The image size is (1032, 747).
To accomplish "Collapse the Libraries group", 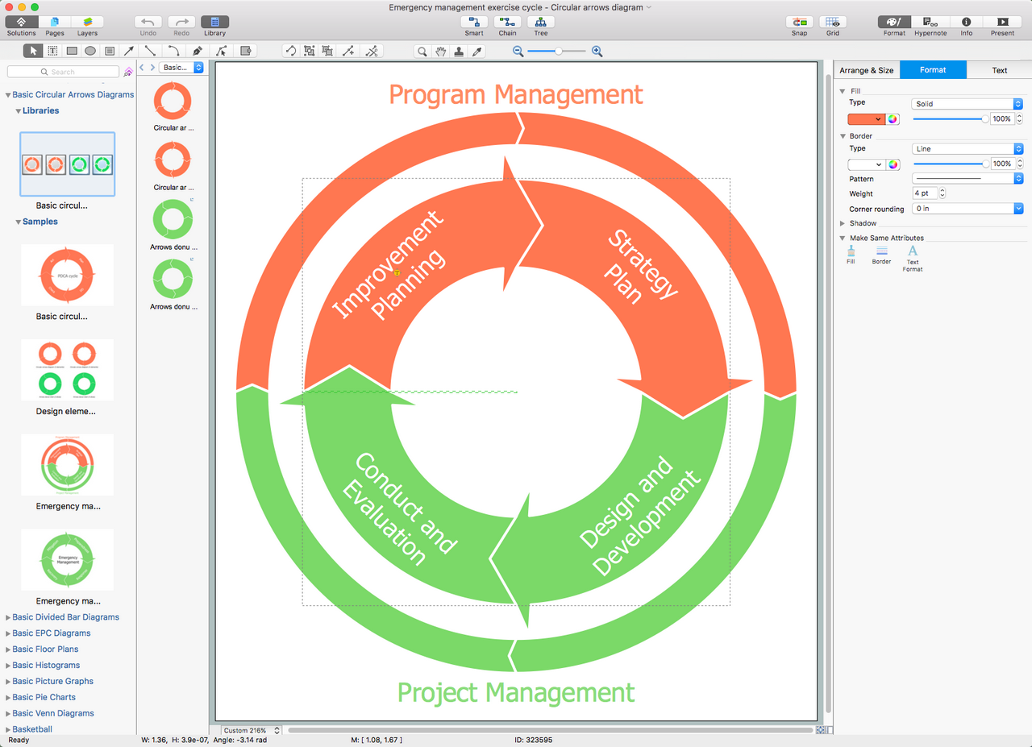I will pos(19,111).
